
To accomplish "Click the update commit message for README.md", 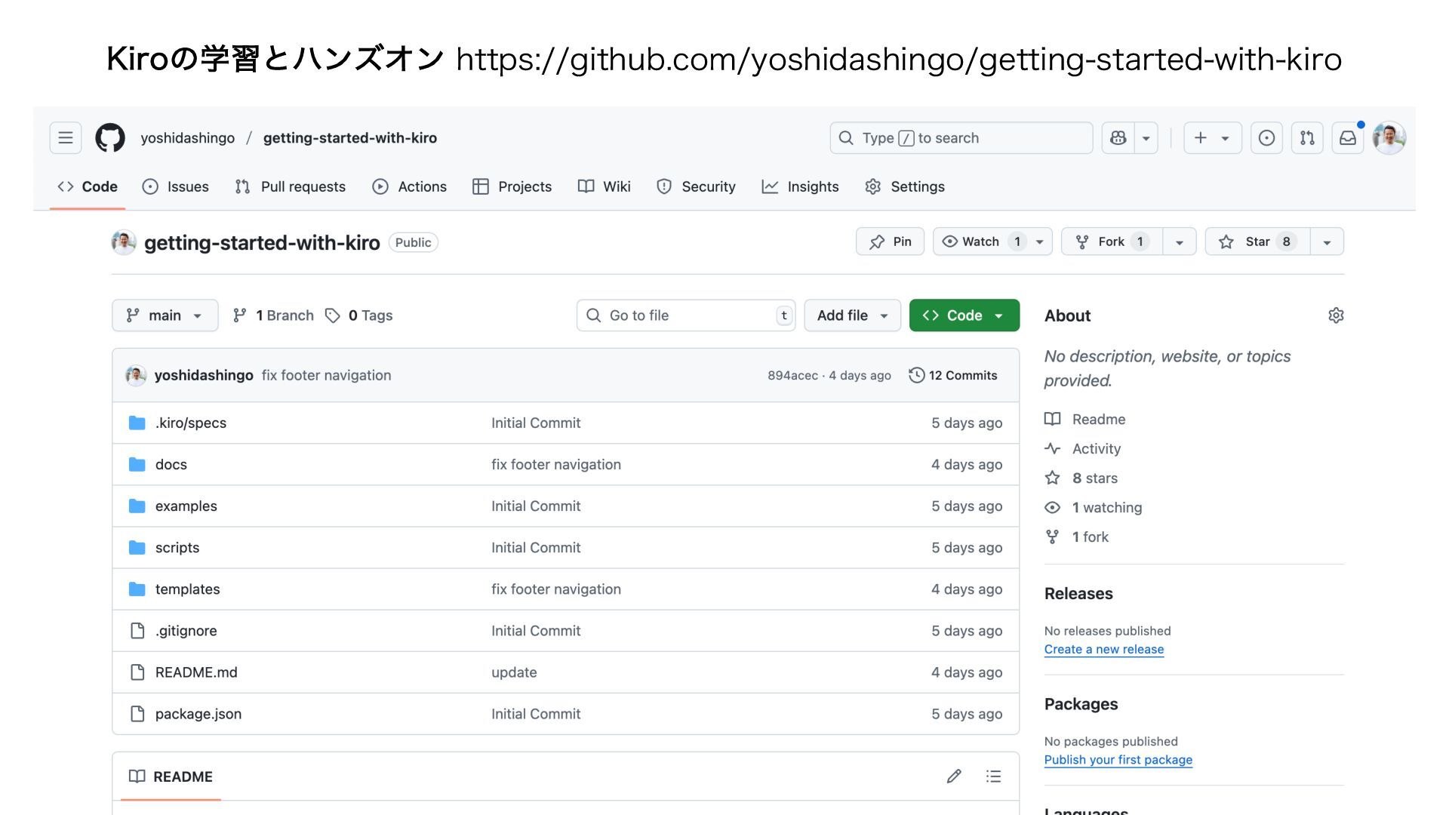I will coord(514,672).
